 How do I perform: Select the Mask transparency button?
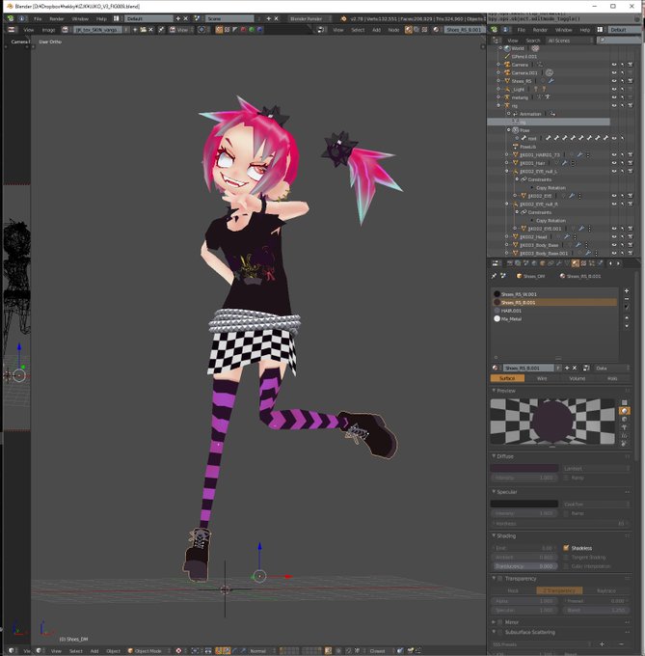point(513,590)
